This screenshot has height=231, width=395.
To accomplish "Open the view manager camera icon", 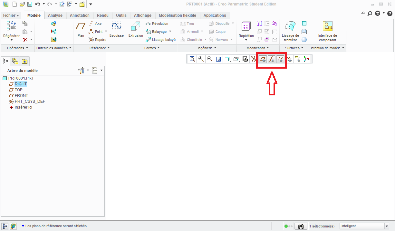I will (245, 59).
